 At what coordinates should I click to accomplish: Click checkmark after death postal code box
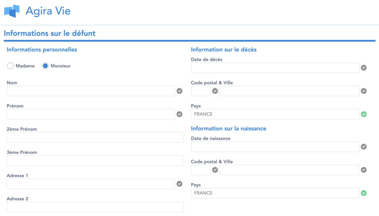click(x=215, y=91)
